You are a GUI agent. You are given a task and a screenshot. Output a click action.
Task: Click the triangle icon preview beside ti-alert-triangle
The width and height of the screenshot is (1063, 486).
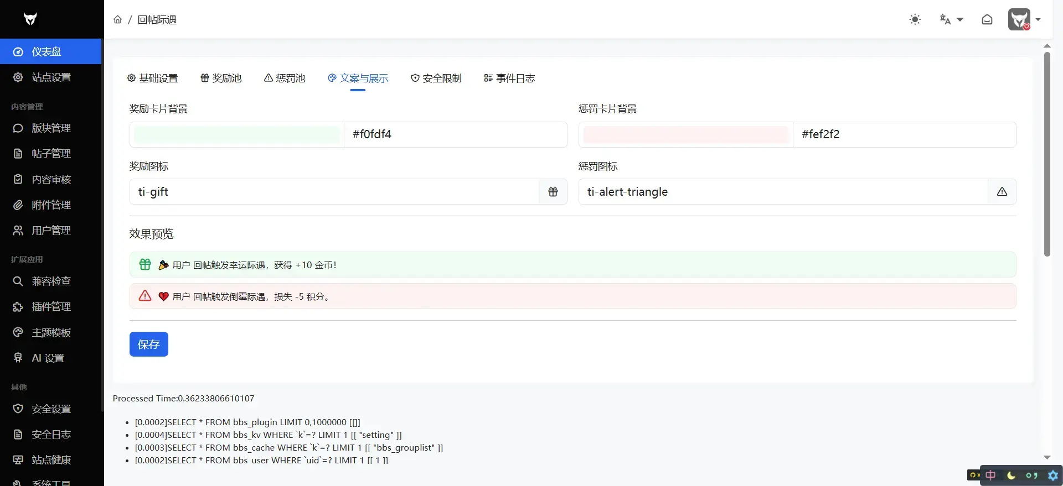click(1002, 192)
